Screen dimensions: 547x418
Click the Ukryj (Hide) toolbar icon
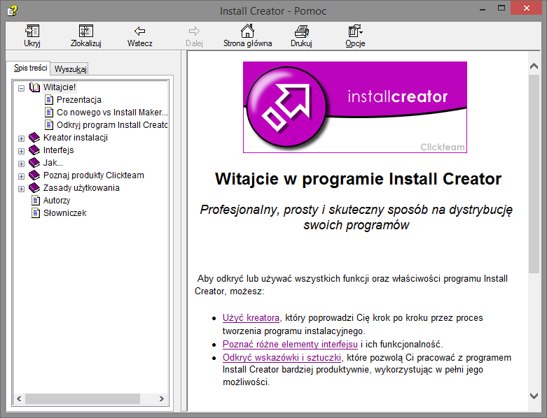pos(32,31)
